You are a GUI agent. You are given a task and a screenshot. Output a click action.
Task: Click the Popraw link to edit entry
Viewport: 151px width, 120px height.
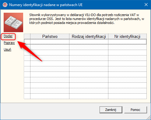tap(9, 43)
